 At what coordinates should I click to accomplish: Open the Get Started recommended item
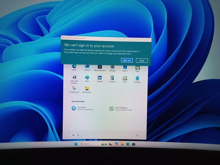[x=82, y=108]
